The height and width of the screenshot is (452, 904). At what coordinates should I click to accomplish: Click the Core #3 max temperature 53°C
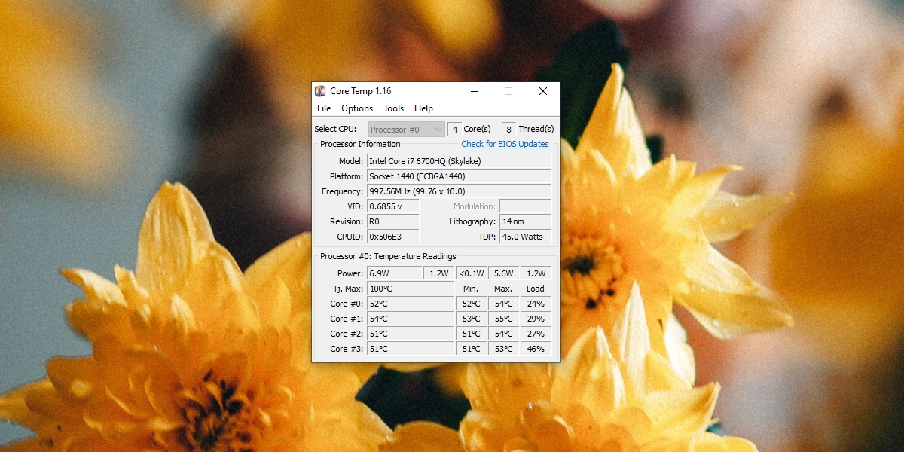click(x=503, y=349)
